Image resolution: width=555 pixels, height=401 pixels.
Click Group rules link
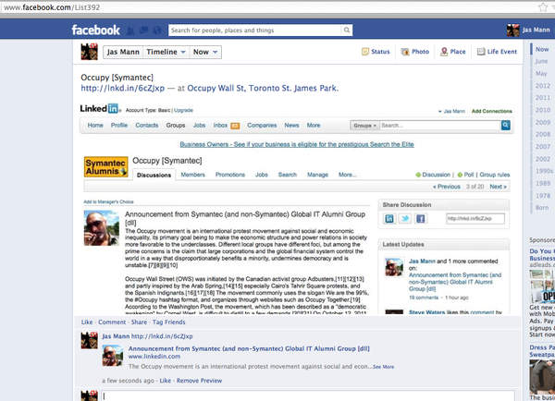(495, 175)
